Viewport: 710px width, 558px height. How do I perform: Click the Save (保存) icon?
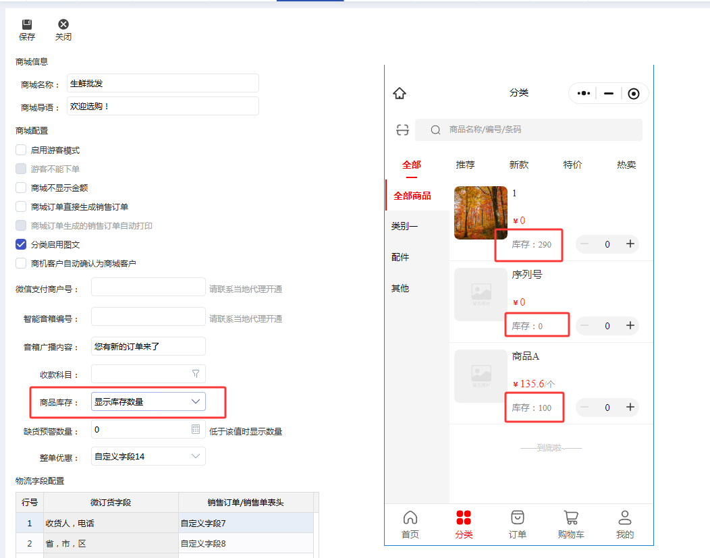point(27,25)
